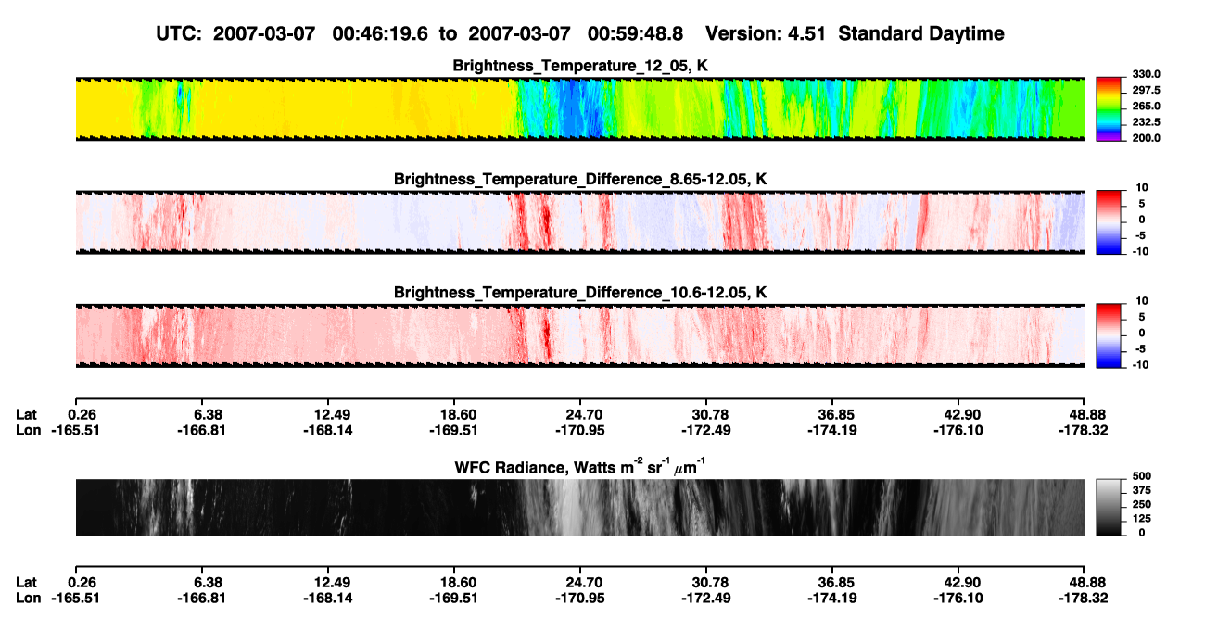
Task: Click the 'Brightness_Temperature_12_05, K' panel title
Action: coord(580,65)
